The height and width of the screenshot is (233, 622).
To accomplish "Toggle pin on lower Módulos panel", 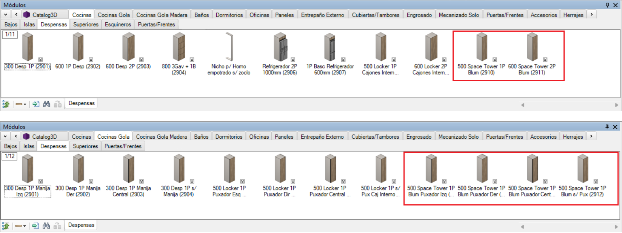I will click(607, 127).
